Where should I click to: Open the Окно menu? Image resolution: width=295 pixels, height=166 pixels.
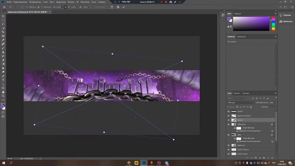tap(94, 2)
